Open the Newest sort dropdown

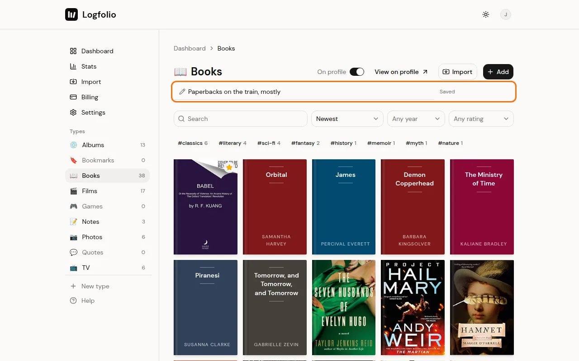tap(347, 119)
